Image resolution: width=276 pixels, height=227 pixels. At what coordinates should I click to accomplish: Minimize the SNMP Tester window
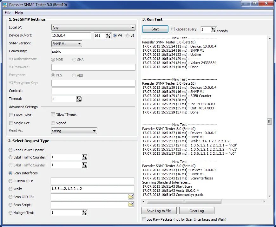click(246, 3)
